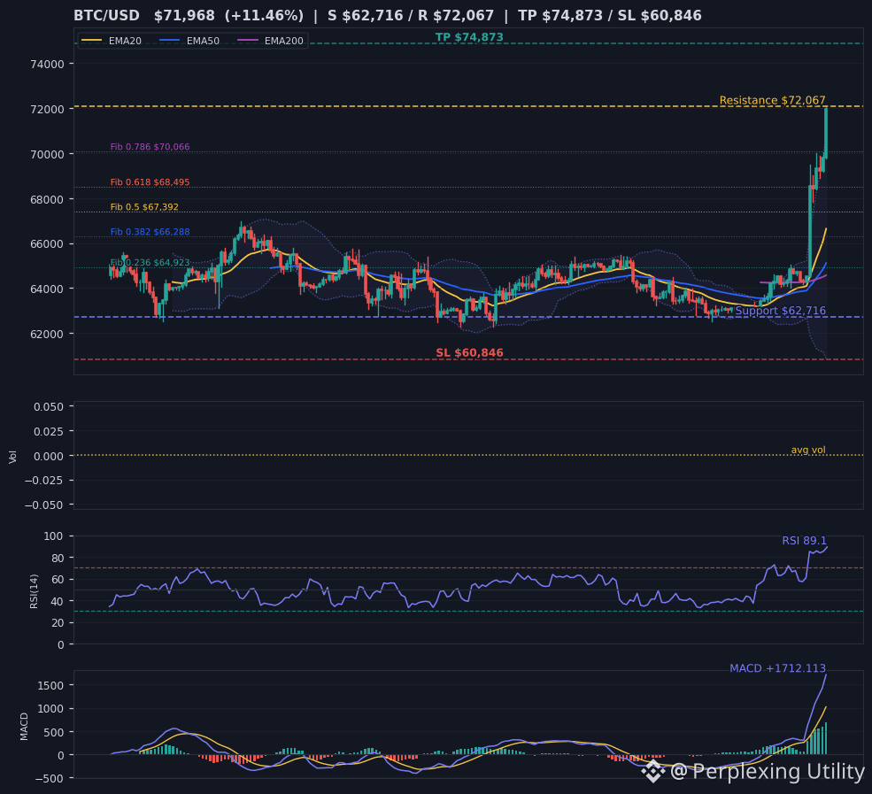This screenshot has height=794, width=872.
Task: Click the 'Fib 0.5 $67,392' label
Action: (x=144, y=207)
